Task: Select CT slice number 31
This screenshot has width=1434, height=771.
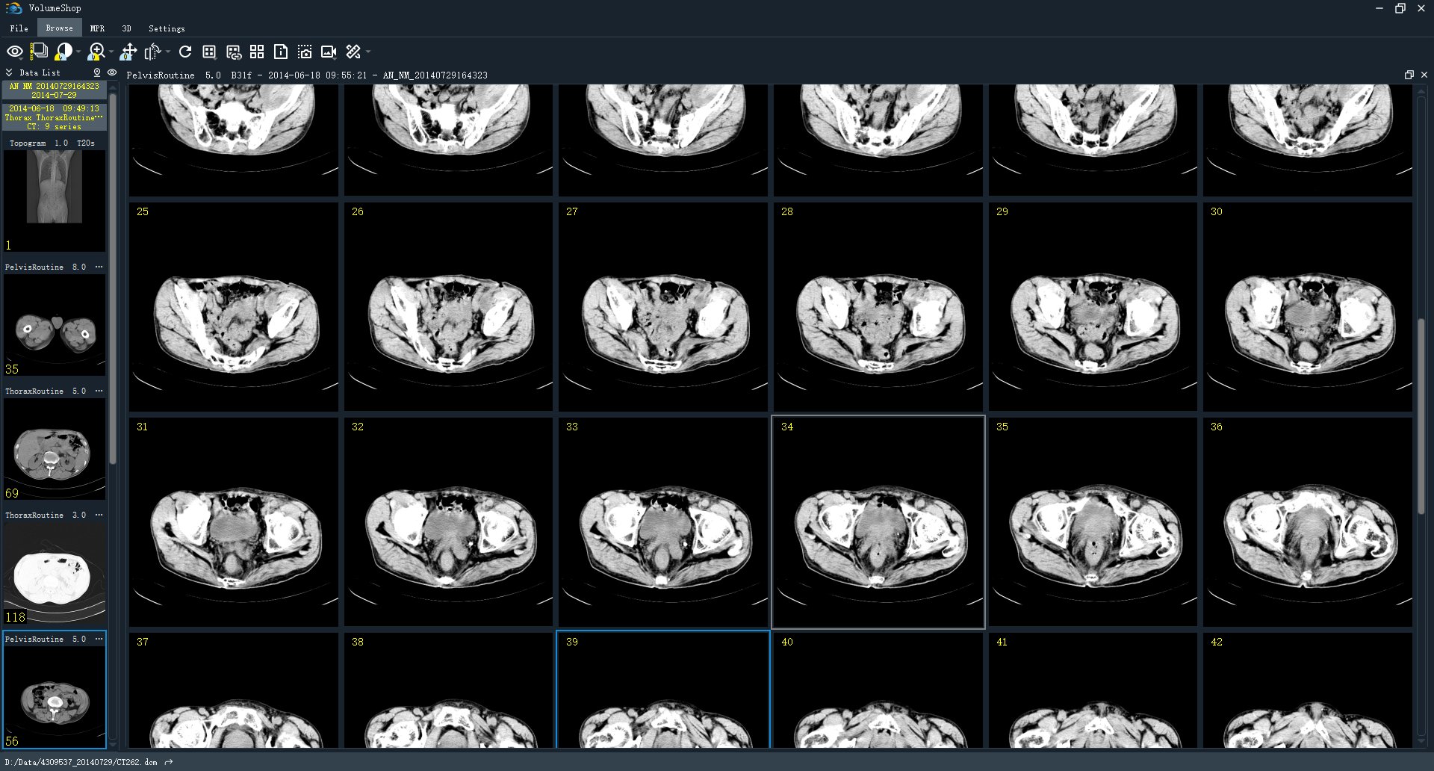Action: click(x=233, y=522)
